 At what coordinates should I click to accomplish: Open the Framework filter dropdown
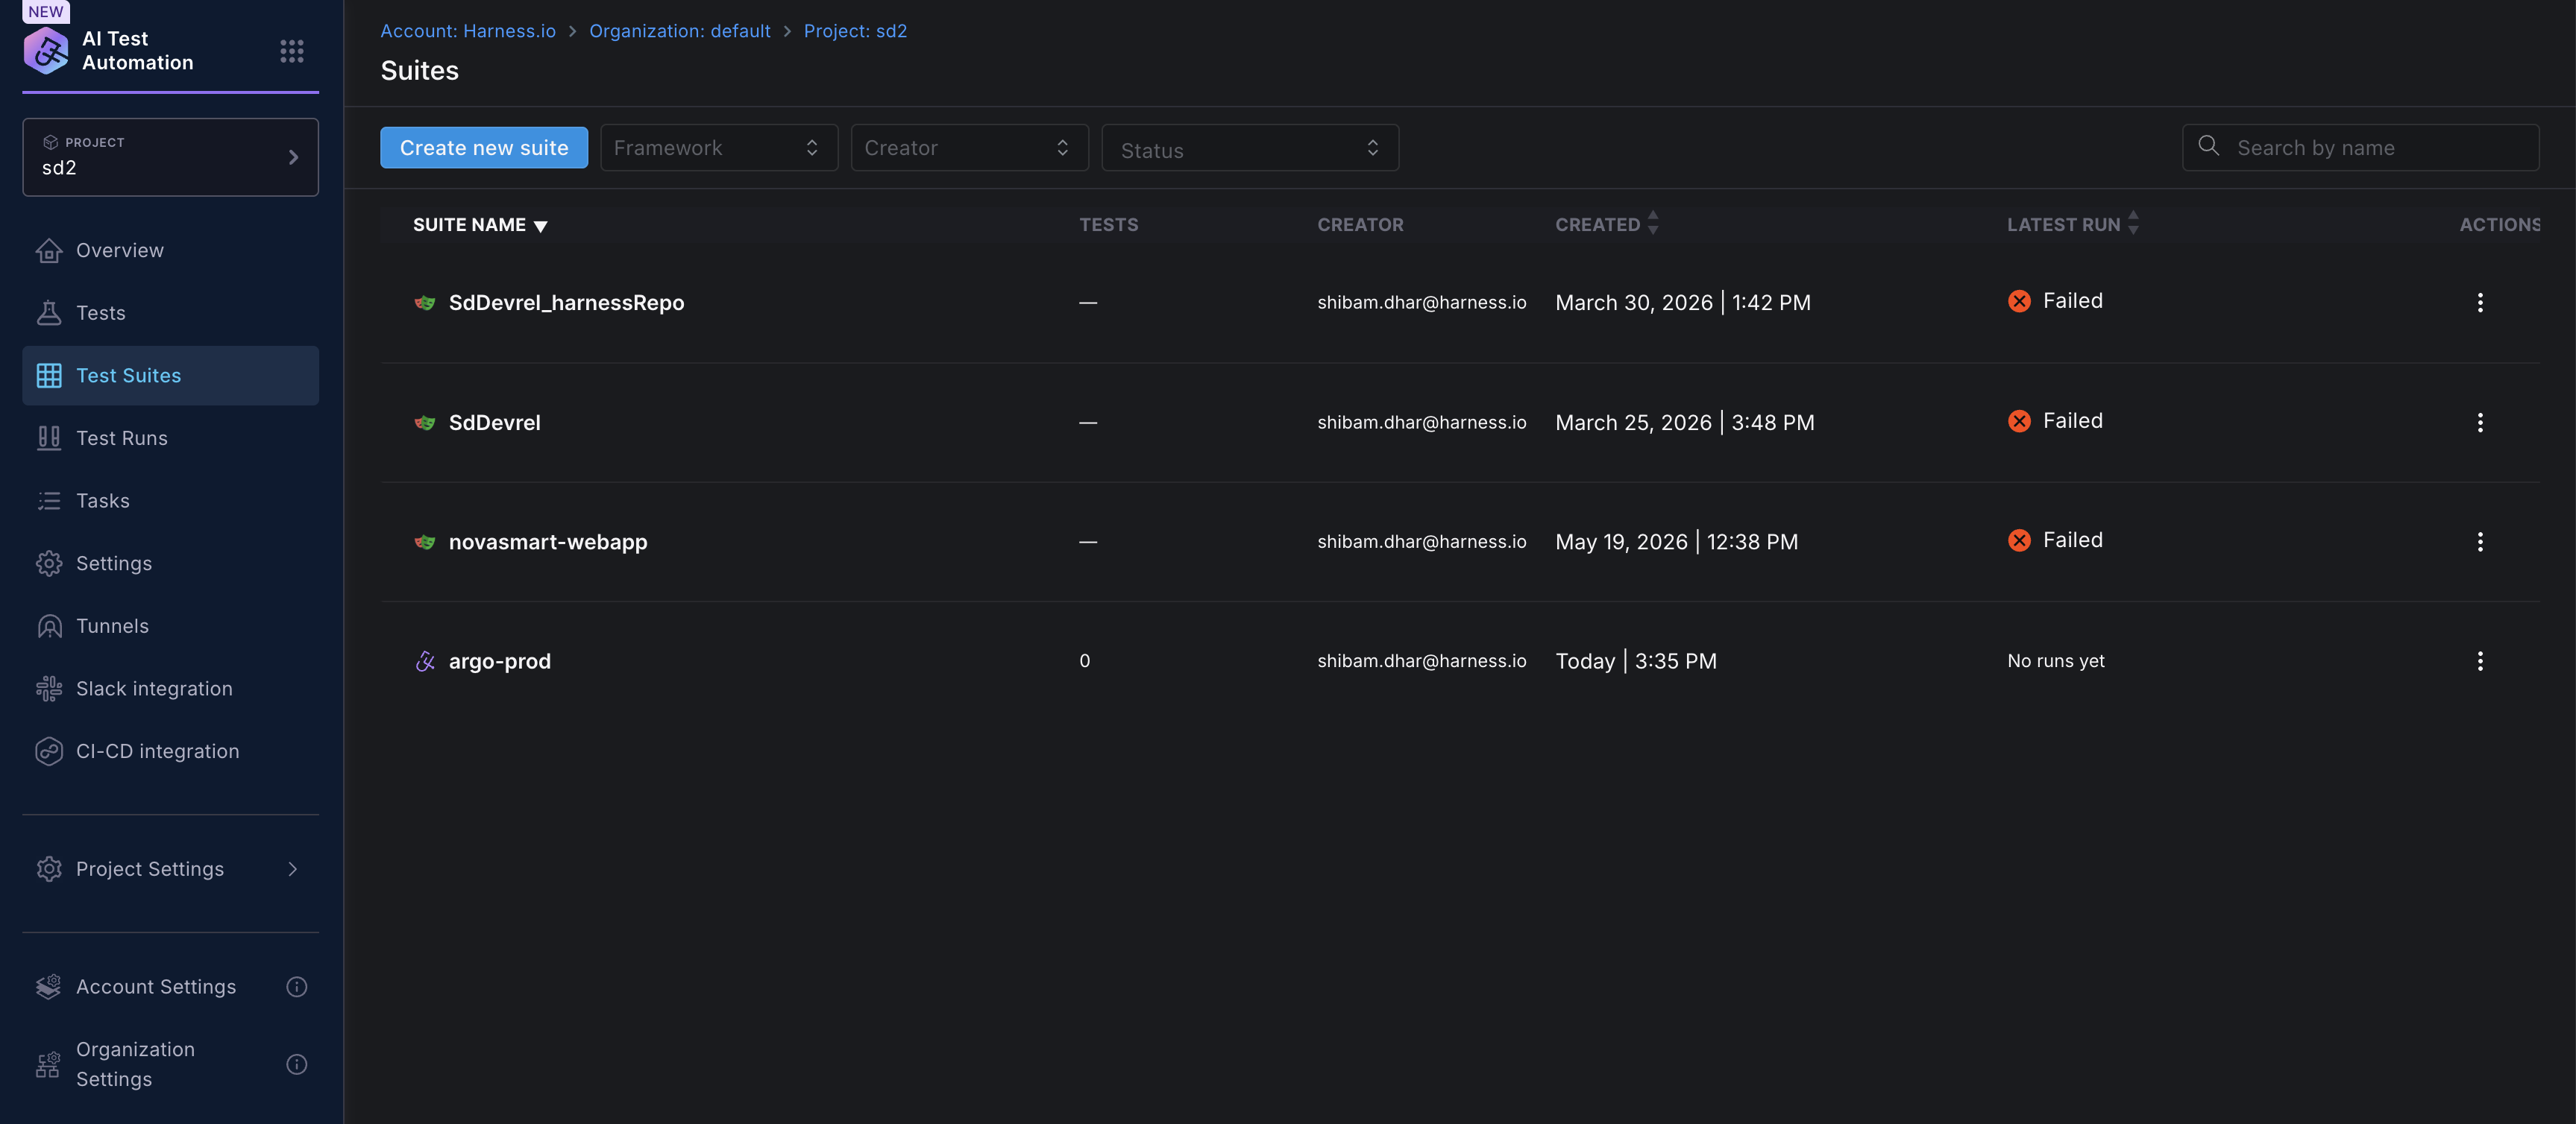(719, 148)
